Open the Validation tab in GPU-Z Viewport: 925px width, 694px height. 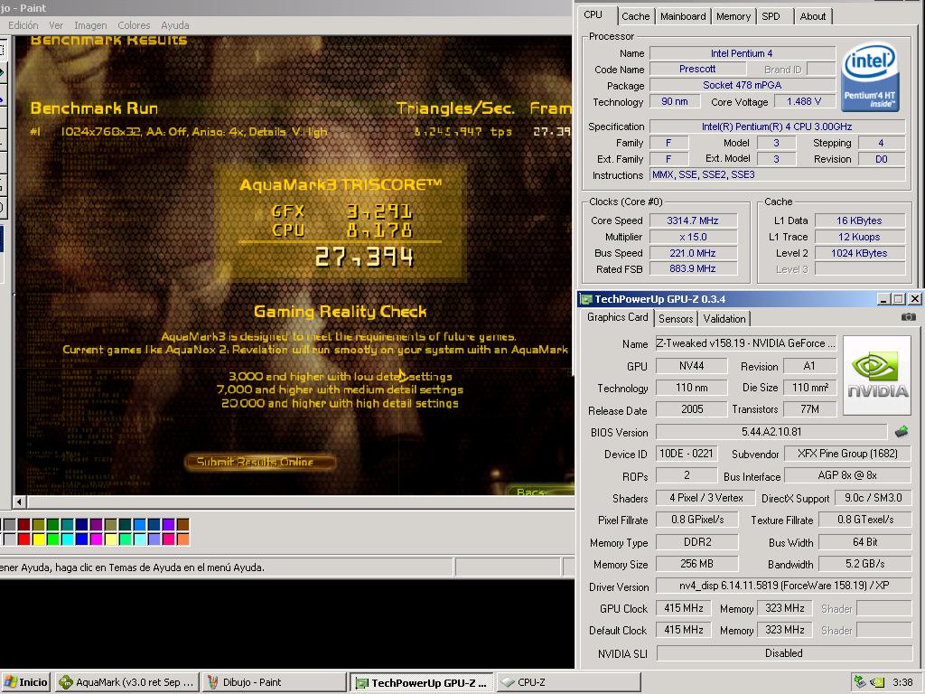[724, 319]
